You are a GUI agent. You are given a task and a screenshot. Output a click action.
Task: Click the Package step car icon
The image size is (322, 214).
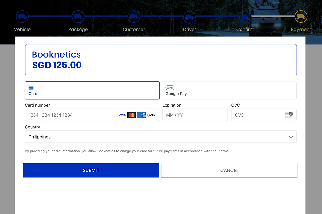click(x=78, y=16)
